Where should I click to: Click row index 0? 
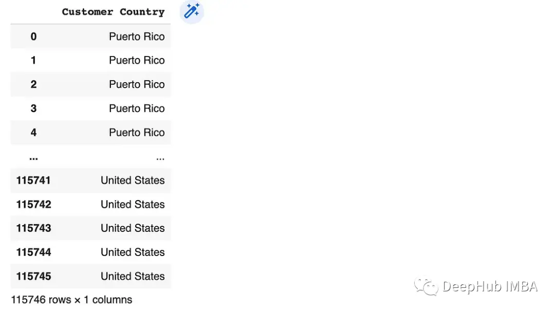pos(33,36)
